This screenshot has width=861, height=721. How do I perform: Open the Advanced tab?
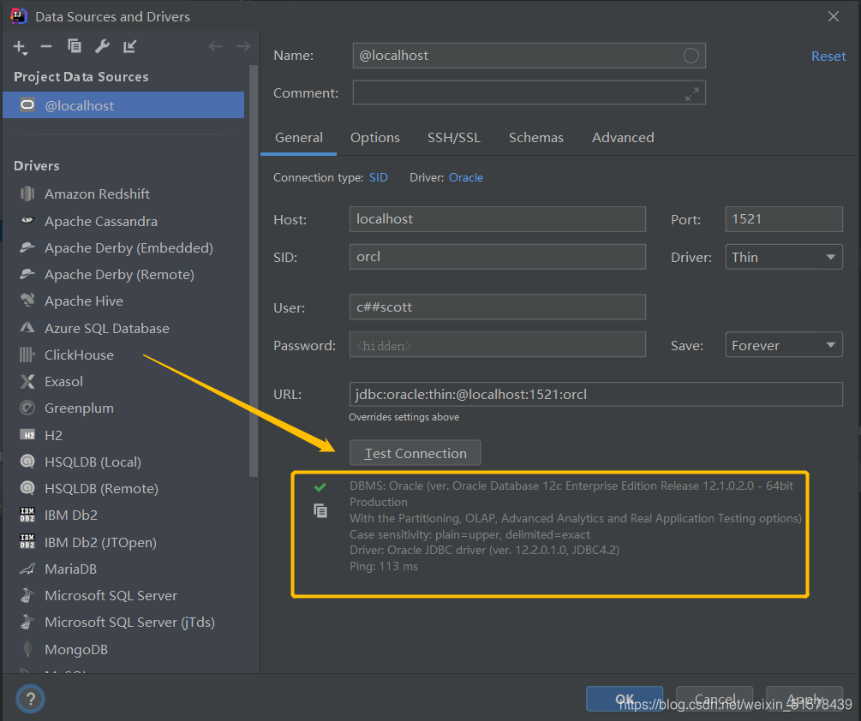[x=623, y=138]
